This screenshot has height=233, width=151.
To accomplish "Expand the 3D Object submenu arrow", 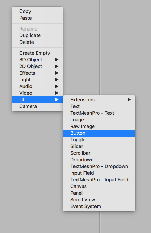I will [x=57, y=60].
